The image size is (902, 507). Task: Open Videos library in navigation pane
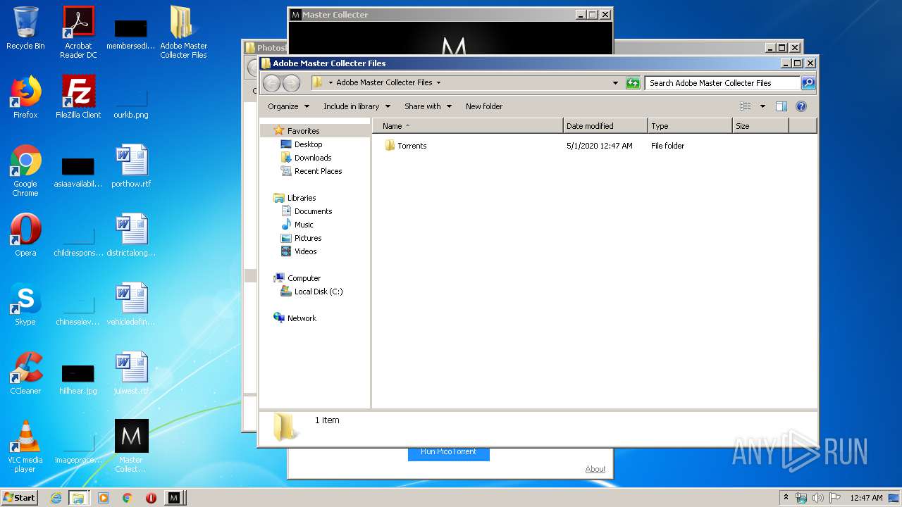point(305,251)
